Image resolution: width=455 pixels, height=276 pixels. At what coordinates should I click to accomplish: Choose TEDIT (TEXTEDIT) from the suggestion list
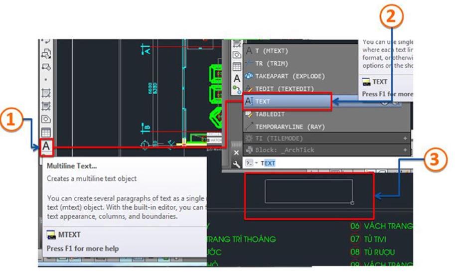coord(301,89)
